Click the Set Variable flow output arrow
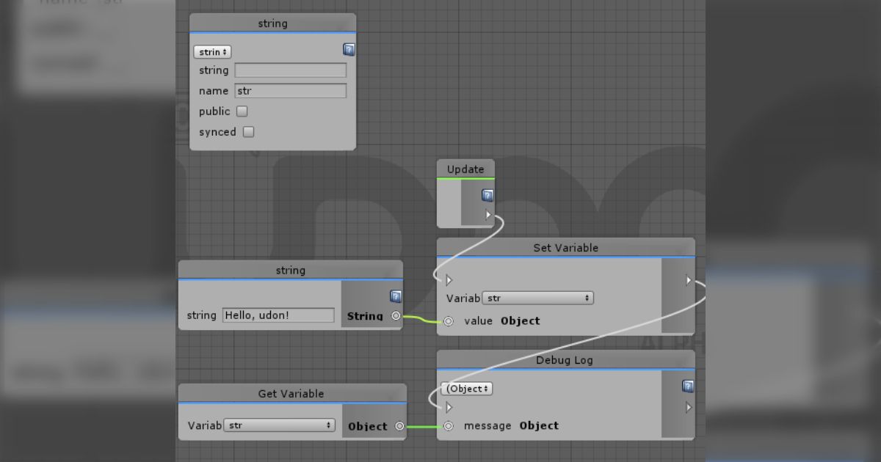 point(688,279)
